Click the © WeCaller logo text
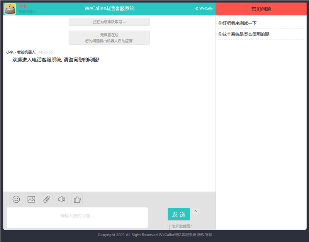309x242 pixels. click(x=204, y=8)
